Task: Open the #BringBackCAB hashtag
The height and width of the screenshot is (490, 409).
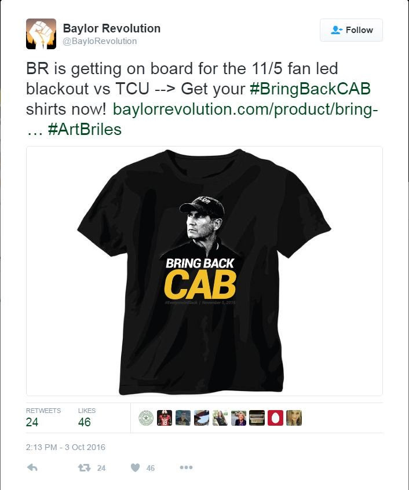Action: click(311, 89)
